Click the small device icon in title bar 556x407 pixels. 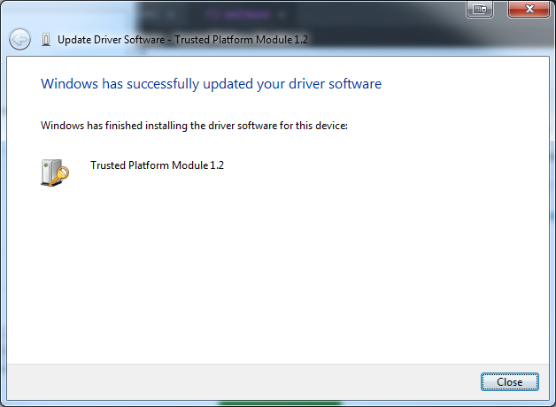click(46, 39)
